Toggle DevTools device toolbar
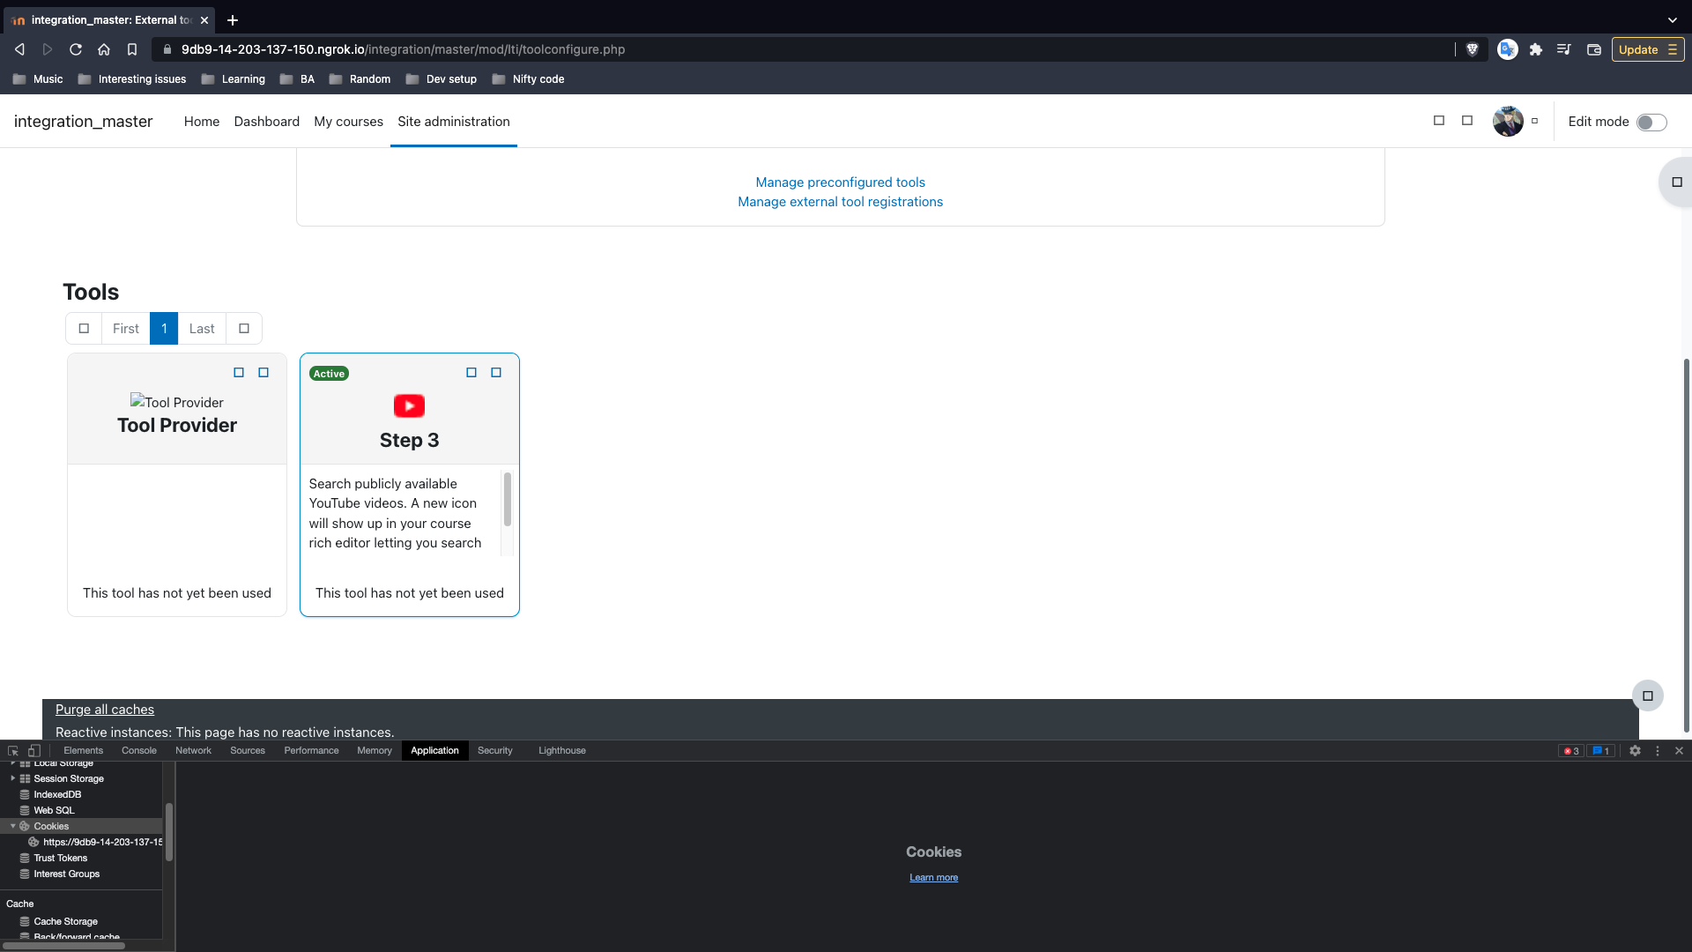The image size is (1692, 952). pos(34,751)
